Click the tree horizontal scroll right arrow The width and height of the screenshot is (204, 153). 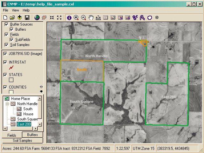coord(35,128)
